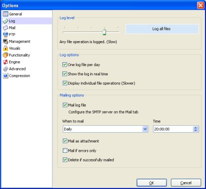The width and height of the screenshot is (206, 189).
Task: Click the Functionality palette icon
Action: click(x=5, y=55)
